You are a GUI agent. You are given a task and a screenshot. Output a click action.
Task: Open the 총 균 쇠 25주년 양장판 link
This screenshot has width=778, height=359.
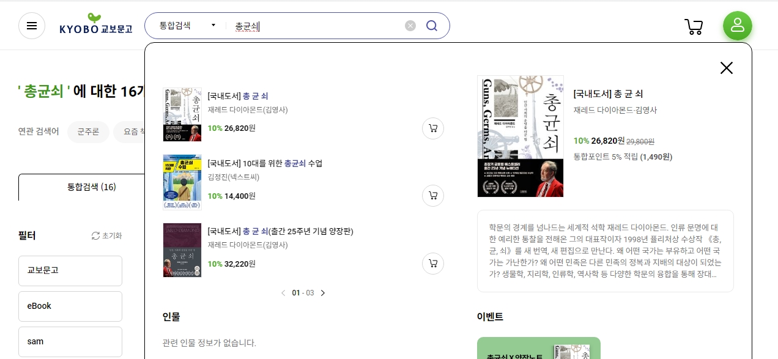[280, 231]
